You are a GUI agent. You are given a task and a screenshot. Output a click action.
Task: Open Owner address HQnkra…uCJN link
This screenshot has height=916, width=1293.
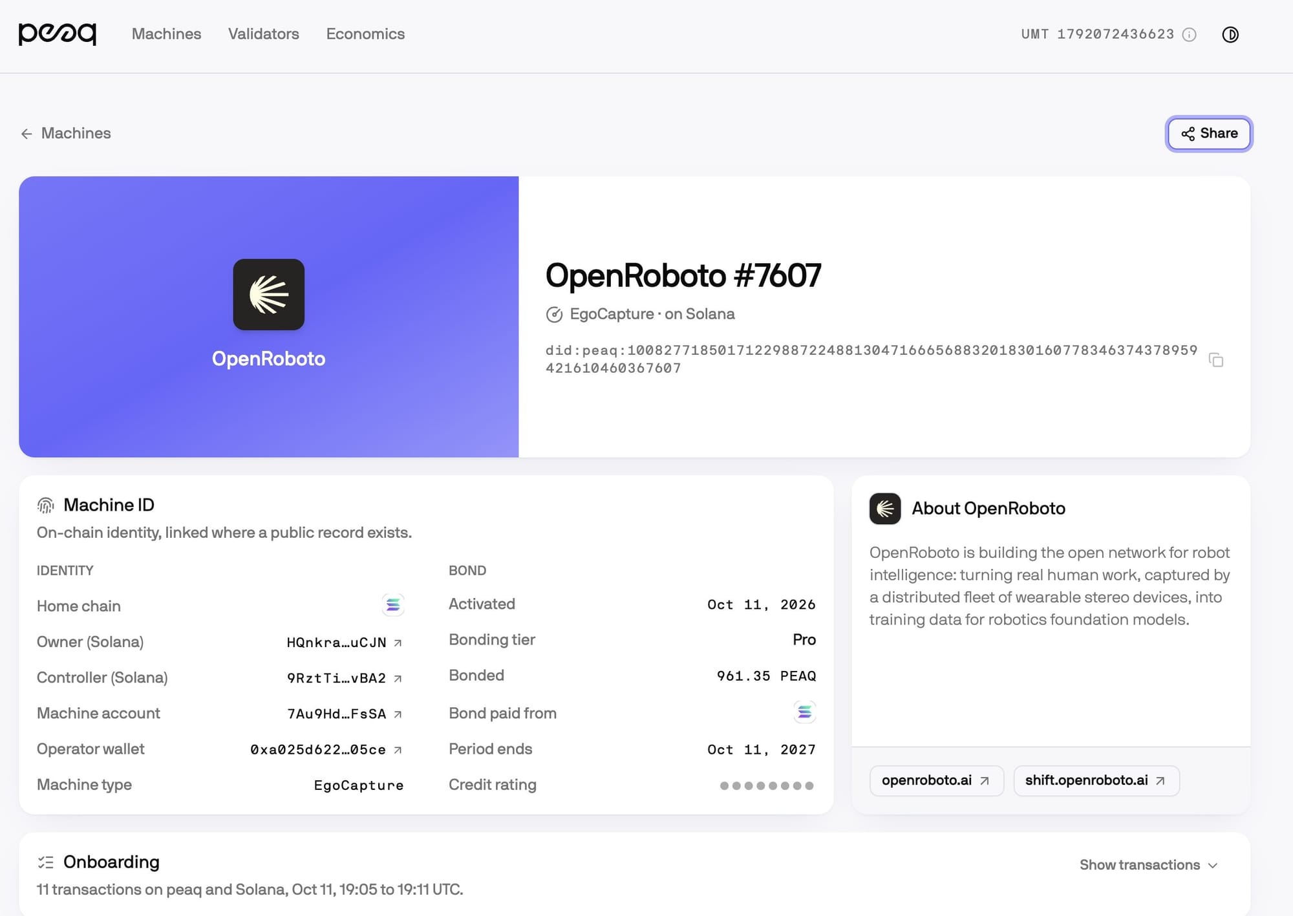click(x=345, y=643)
